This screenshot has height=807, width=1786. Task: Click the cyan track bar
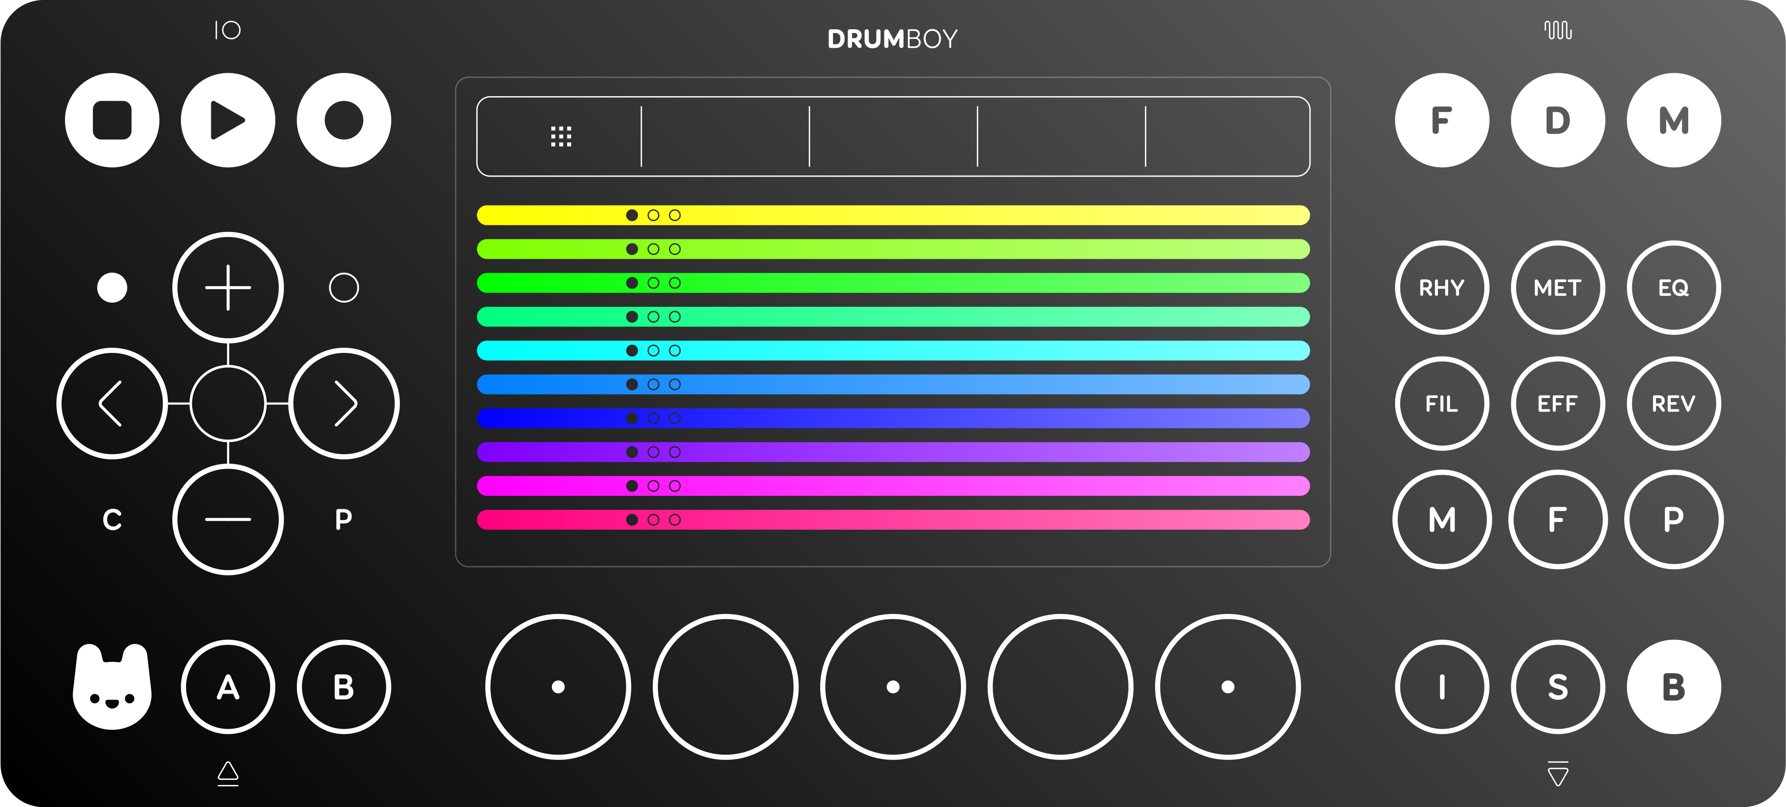[x=893, y=351]
